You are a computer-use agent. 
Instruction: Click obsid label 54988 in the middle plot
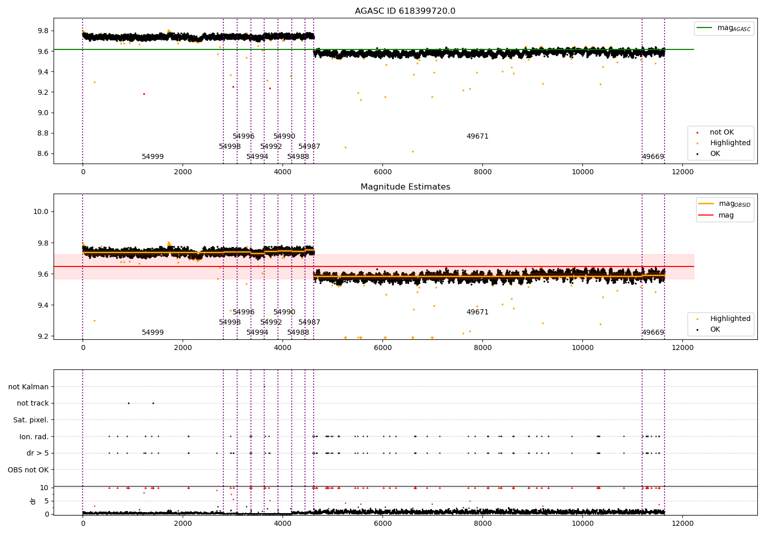click(x=298, y=333)
